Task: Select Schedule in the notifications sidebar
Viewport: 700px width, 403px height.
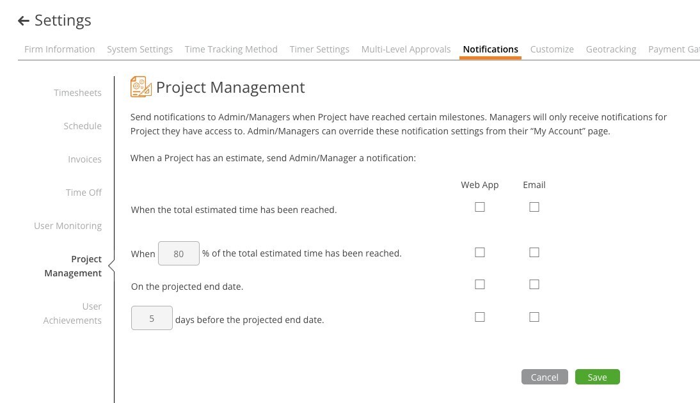Action: point(83,126)
